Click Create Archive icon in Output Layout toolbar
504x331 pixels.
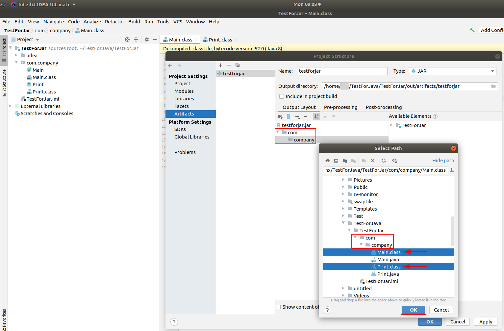point(289,116)
